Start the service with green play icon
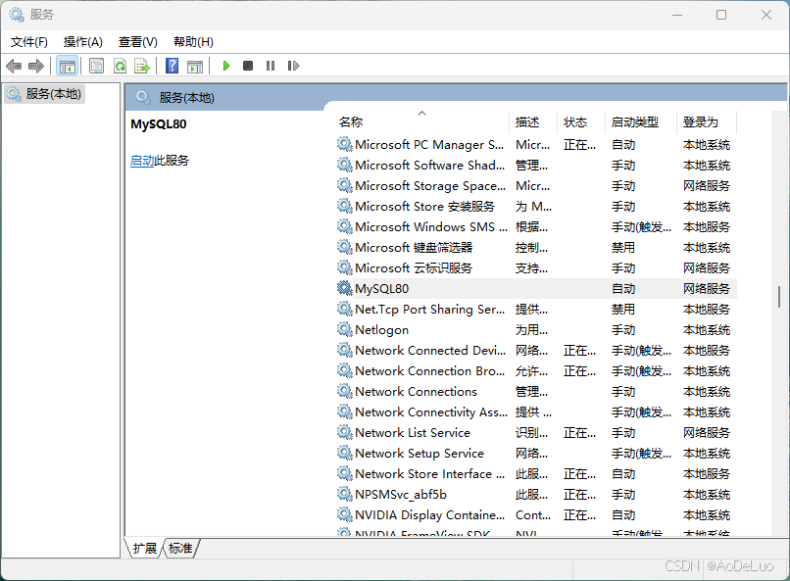Screen dimensions: 790x581 (226, 66)
